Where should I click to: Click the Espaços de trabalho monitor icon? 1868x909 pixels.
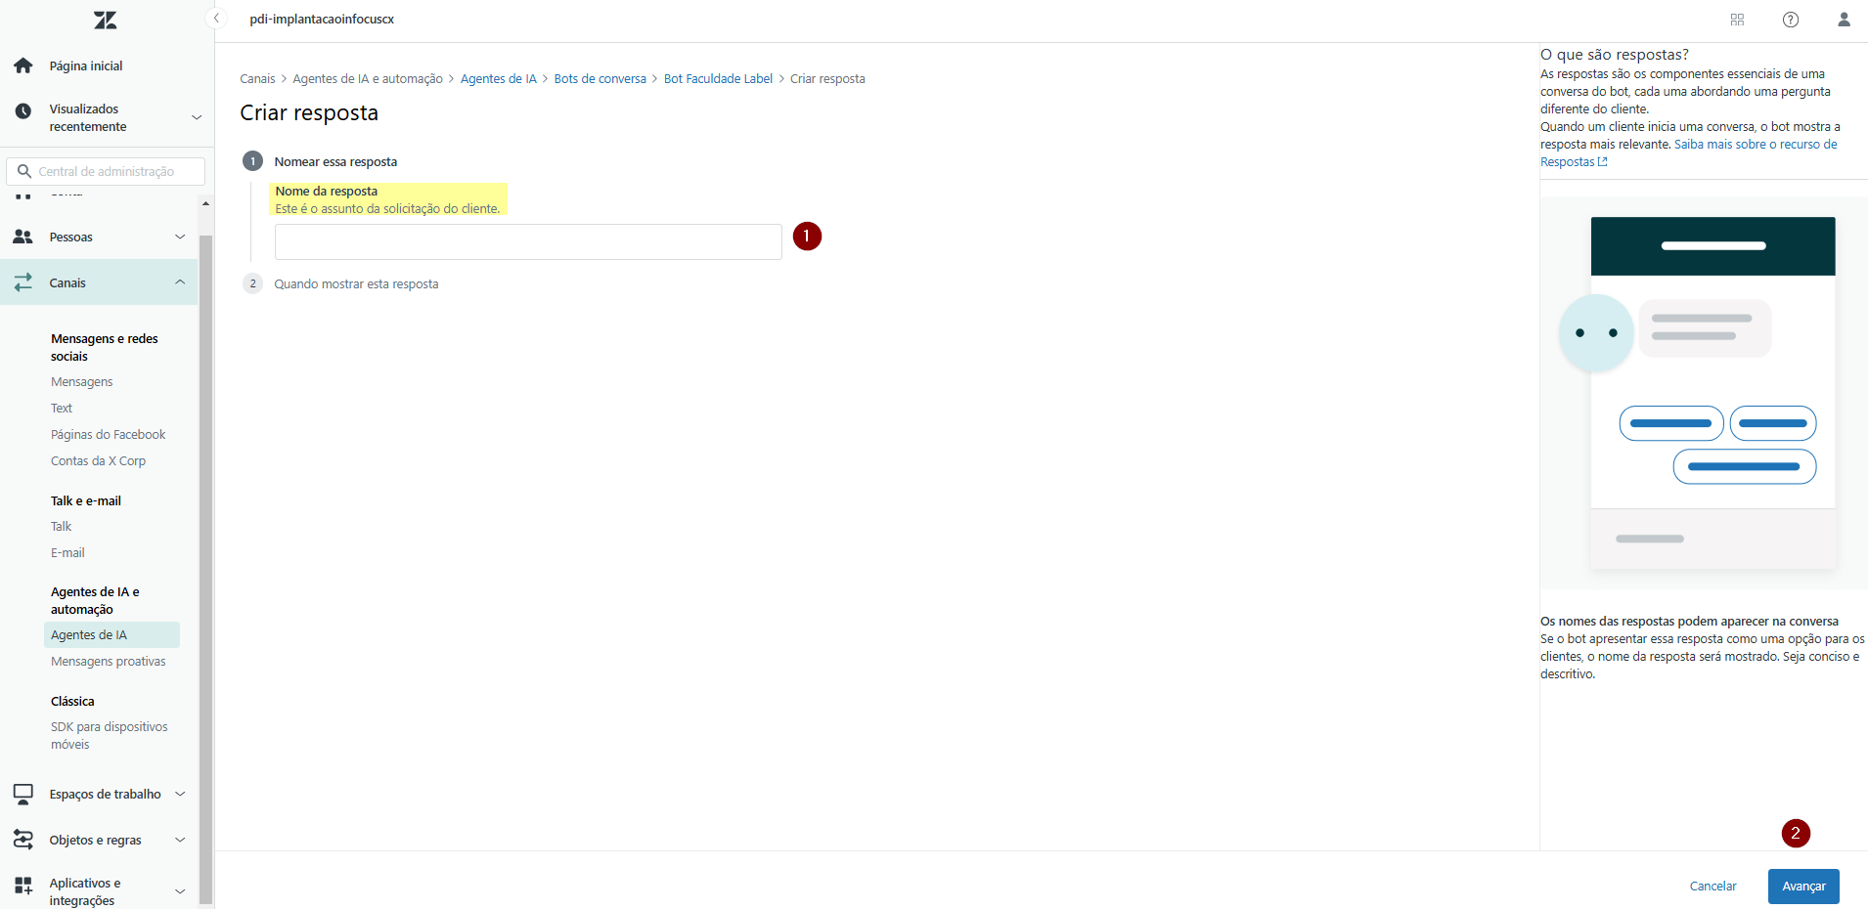23,794
